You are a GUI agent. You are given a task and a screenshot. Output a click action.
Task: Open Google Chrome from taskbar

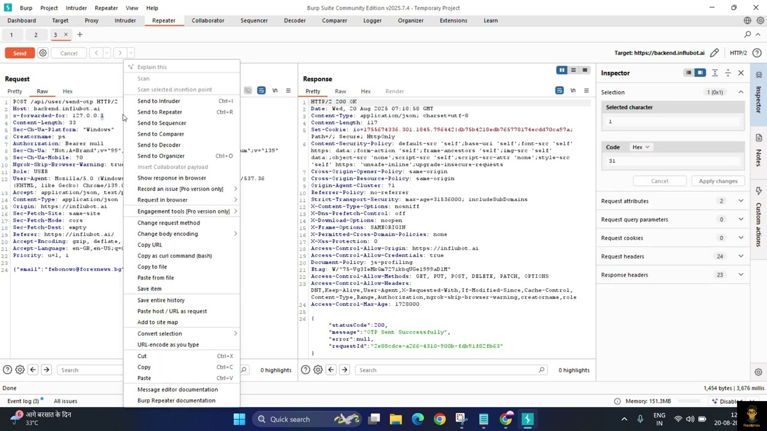(x=440, y=419)
